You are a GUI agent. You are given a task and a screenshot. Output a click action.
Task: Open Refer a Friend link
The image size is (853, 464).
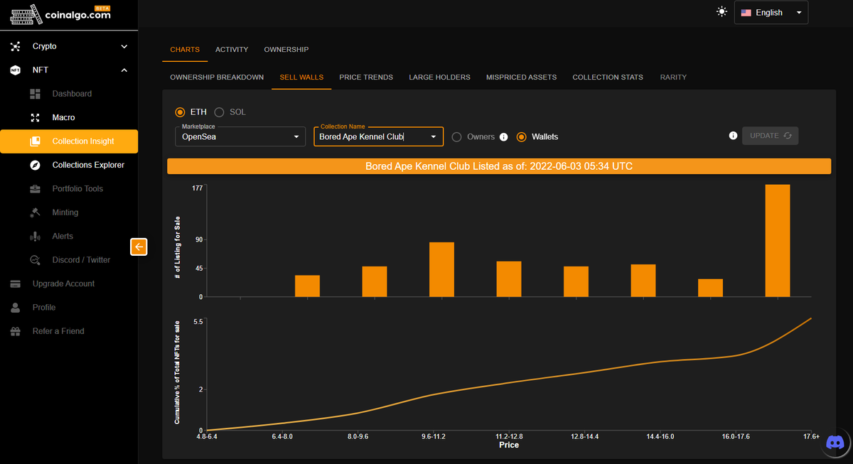[69, 331]
